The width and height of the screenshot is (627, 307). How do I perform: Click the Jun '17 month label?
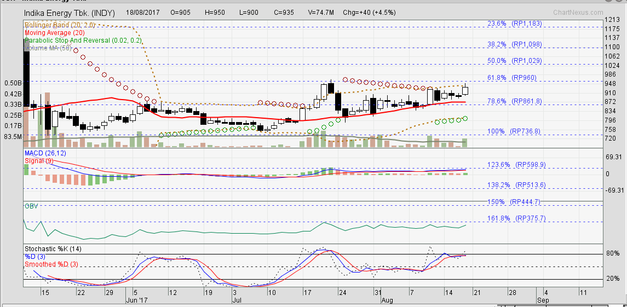136,300
